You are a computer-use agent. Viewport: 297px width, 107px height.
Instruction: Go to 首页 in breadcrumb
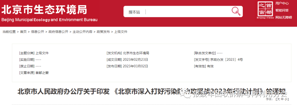pyautogui.click(x=23, y=32)
